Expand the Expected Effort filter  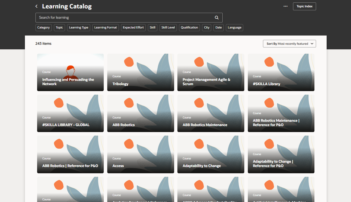click(133, 27)
